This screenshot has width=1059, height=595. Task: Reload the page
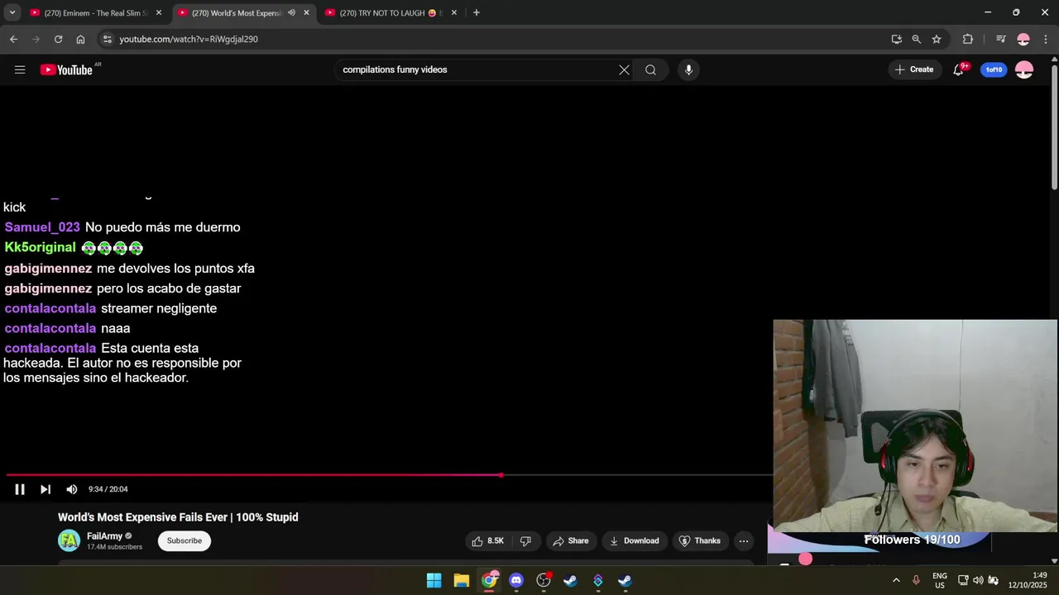click(x=58, y=39)
